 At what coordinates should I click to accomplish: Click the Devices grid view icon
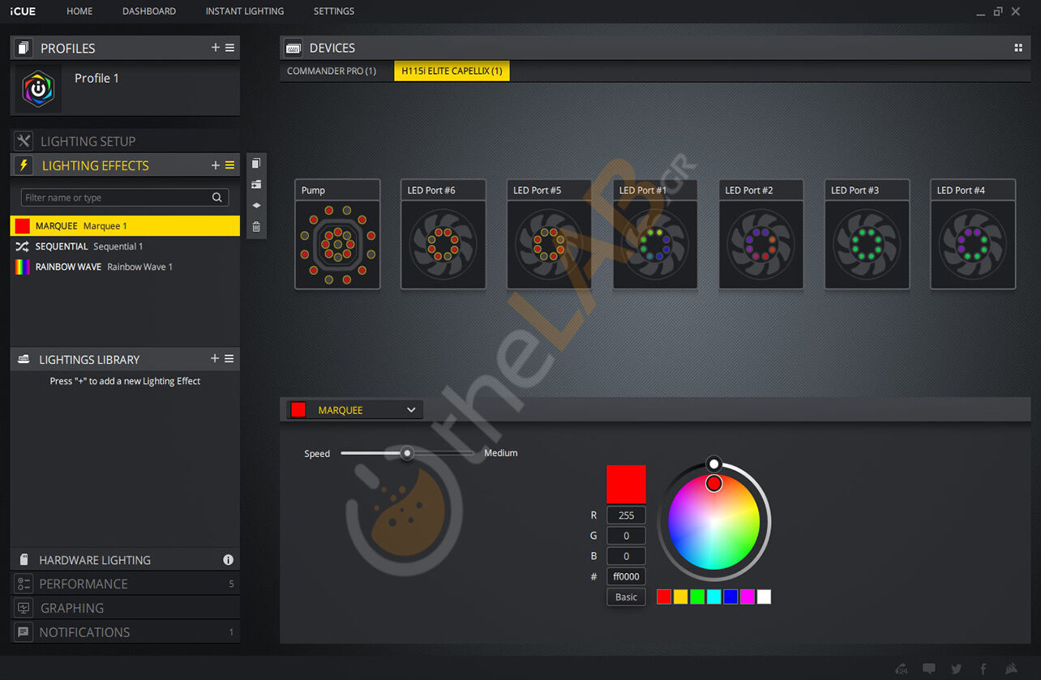pos(1018,48)
